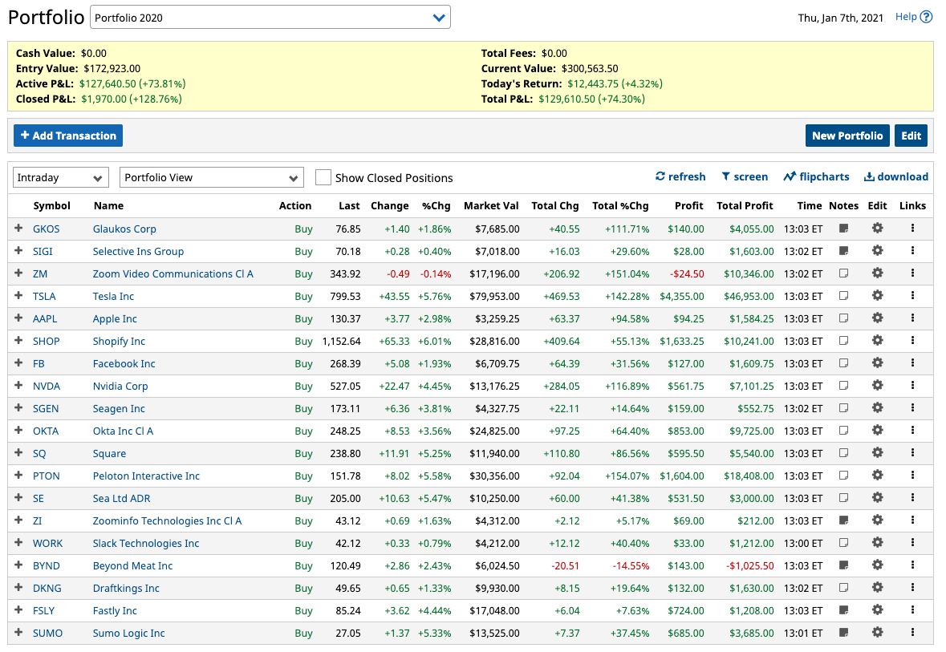Viewport: 946px width, 652px height.
Task: Click the refresh toolbar link
Action: point(680,176)
